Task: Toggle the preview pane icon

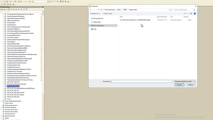Action: pyautogui.click(x=191, y=13)
